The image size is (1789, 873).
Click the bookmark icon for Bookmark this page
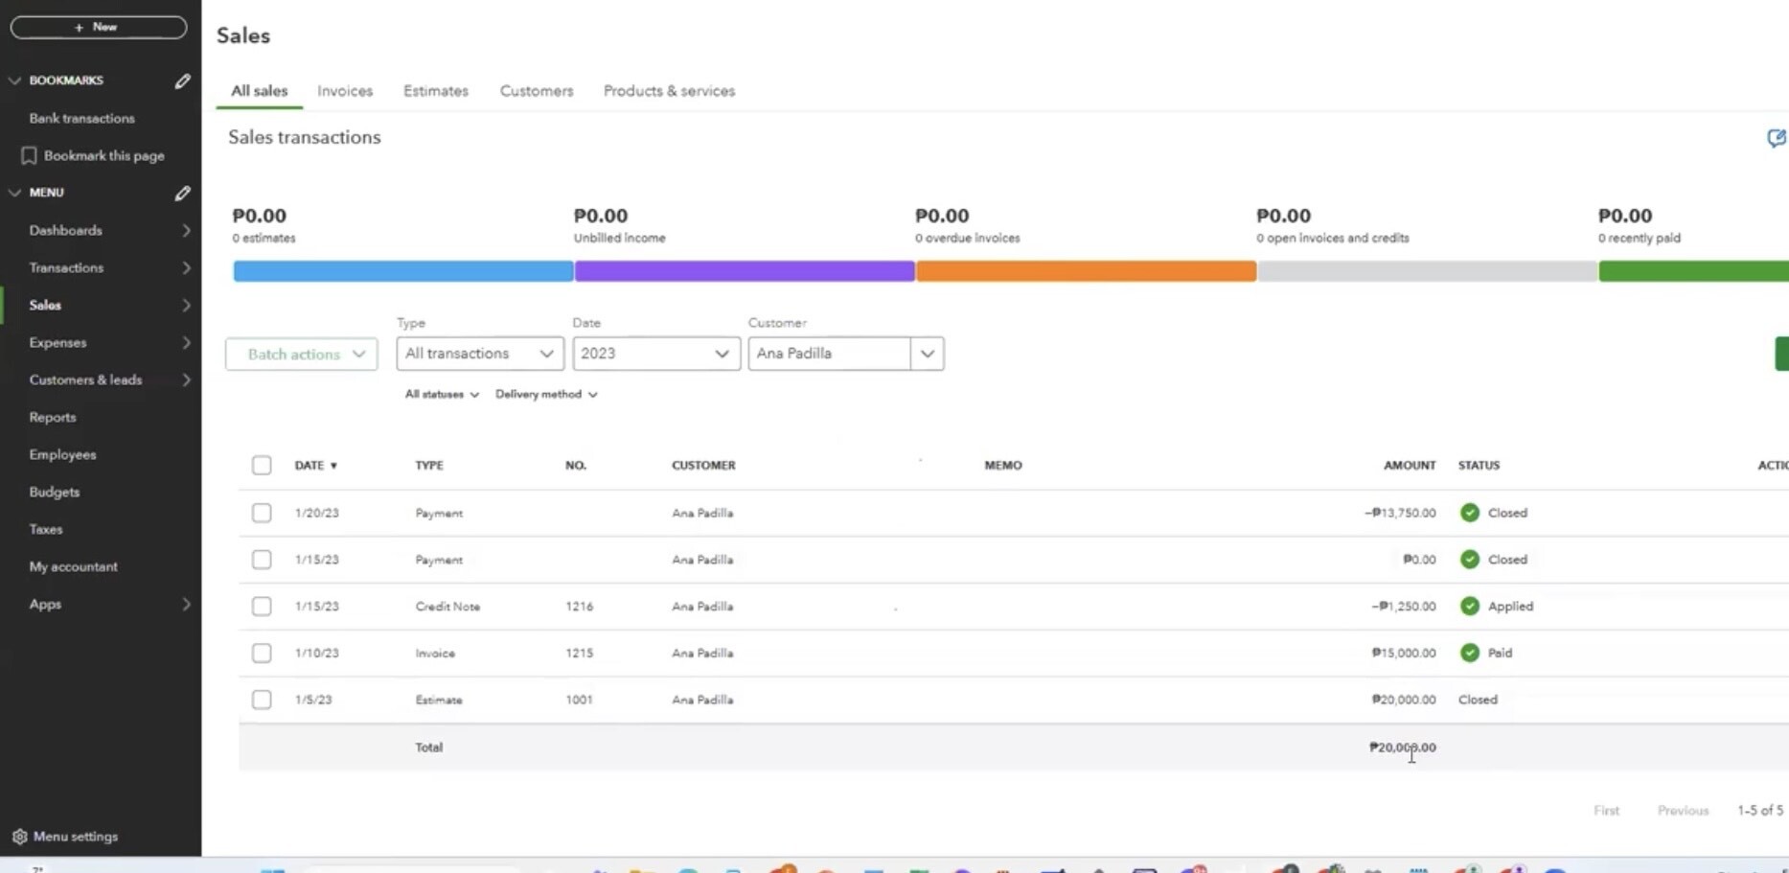pos(29,155)
